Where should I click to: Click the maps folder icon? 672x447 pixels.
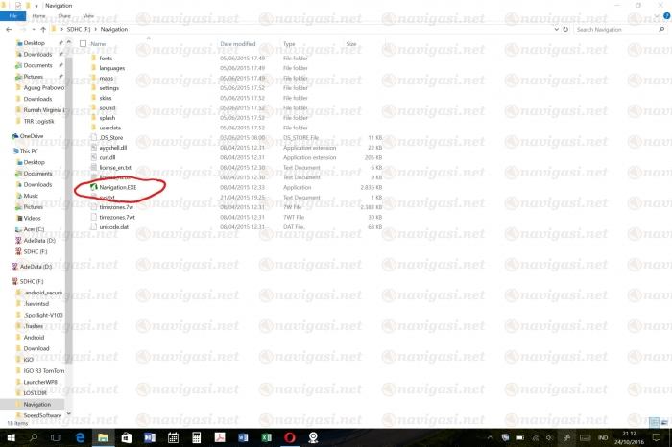pyautogui.click(x=93, y=78)
